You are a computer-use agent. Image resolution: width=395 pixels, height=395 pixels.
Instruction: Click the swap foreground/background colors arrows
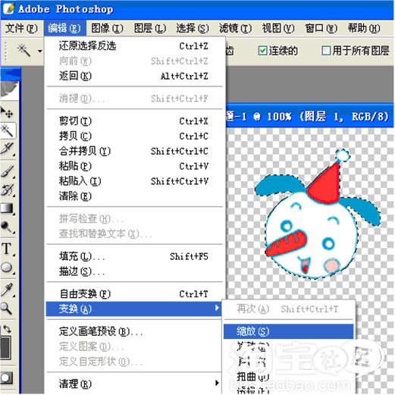point(7,329)
